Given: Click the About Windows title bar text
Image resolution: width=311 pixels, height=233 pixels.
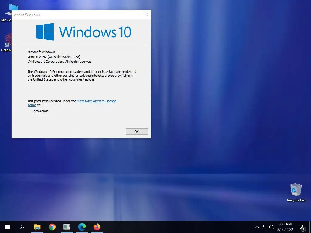Looking at the screenshot, I should click(27, 15).
